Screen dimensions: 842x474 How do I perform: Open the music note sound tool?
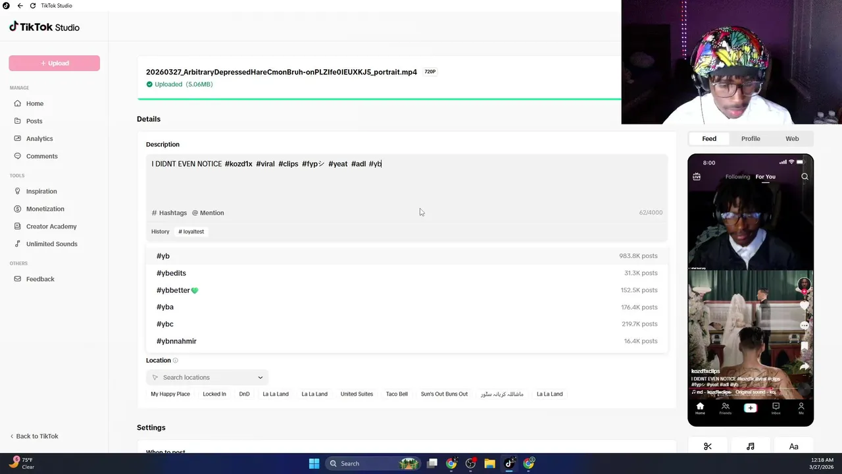coord(751,446)
